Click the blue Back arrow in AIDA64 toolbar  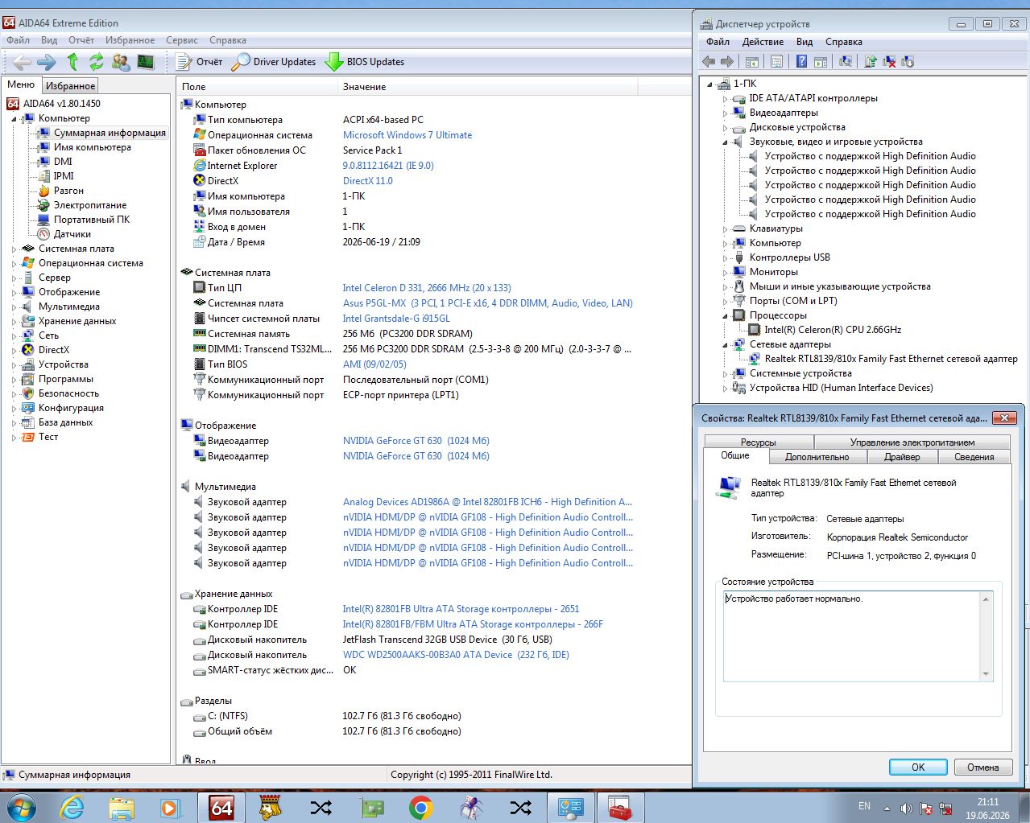(22, 62)
